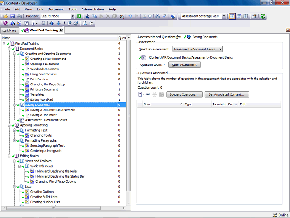Click the link question chain icon
The width and height of the screenshot is (290, 218).
[148, 94]
